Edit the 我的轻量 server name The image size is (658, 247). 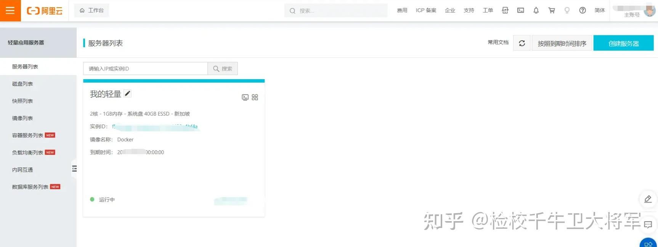click(x=128, y=93)
